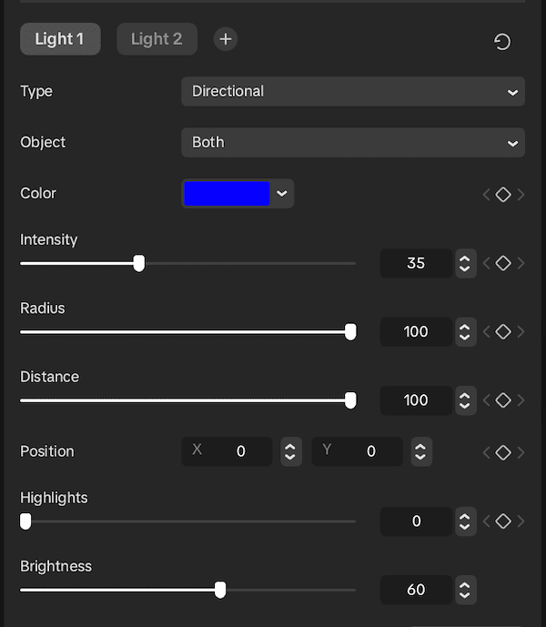Click the Intensity value field showing 35

[x=416, y=264]
